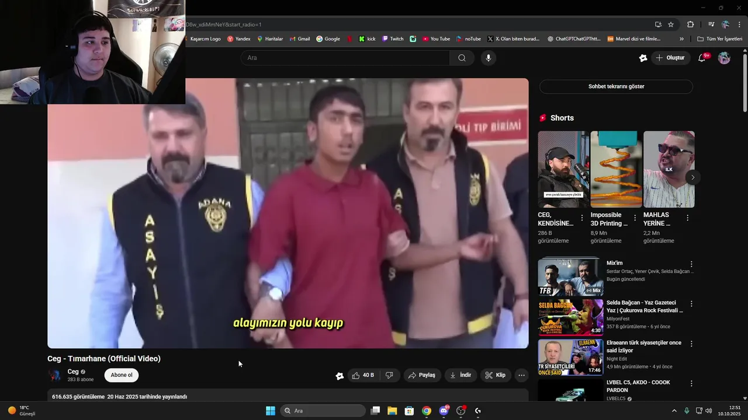The width and height of the screenshot is (748, 420).
Task: Open Selda Bağcan Yaz Gazeteci video title
Action: coord(645,307)
